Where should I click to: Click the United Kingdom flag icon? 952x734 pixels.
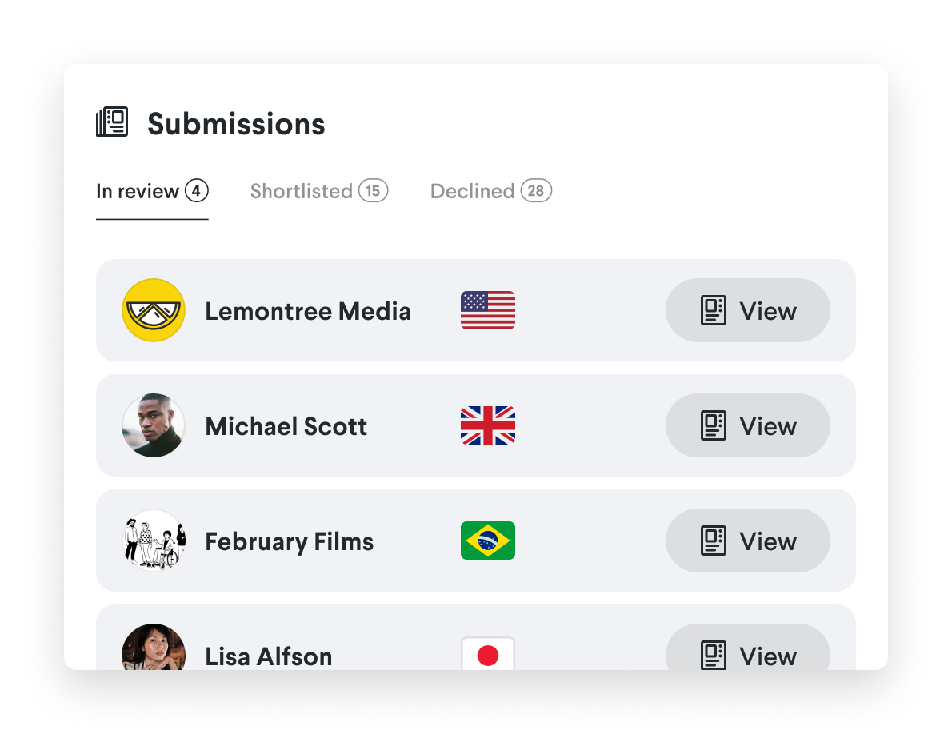[488, 425]
